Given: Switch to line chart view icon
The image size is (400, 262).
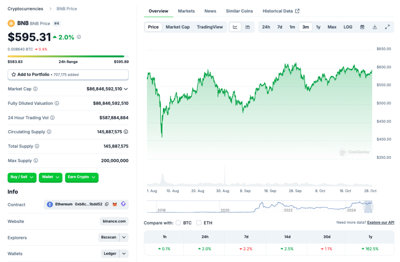Looking at the screenshot, I should point(235,27).
